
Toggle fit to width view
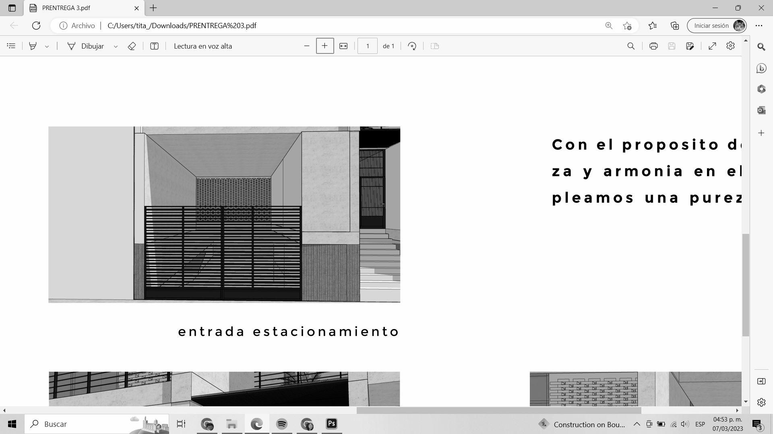[343, 46]
